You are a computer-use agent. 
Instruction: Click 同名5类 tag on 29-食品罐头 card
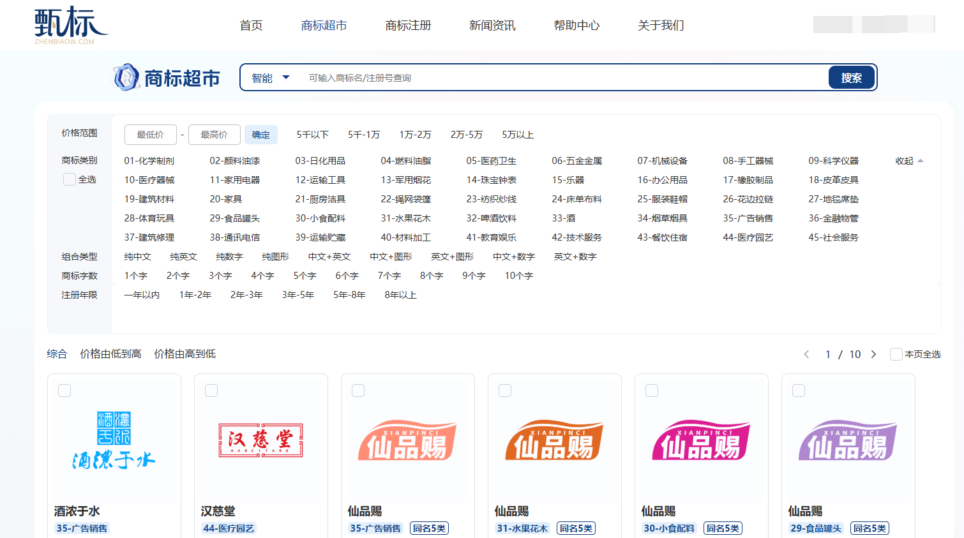click(870, 528)
